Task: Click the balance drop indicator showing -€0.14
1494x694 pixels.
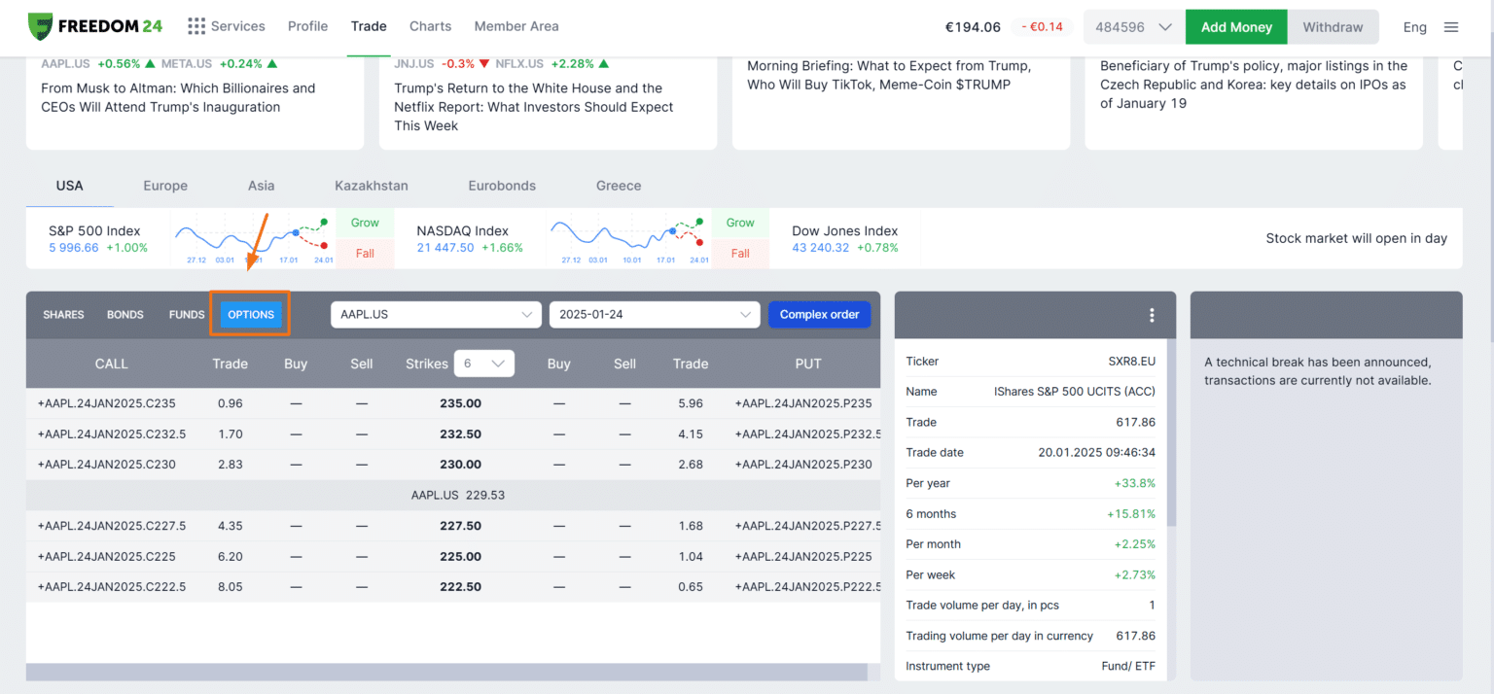Action: pos(1042,26)
